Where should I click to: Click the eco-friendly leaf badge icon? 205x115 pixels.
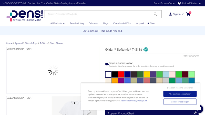point(146,49)
